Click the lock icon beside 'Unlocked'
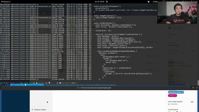The width and height of the screenshot is (199, 112). [169, 104]
